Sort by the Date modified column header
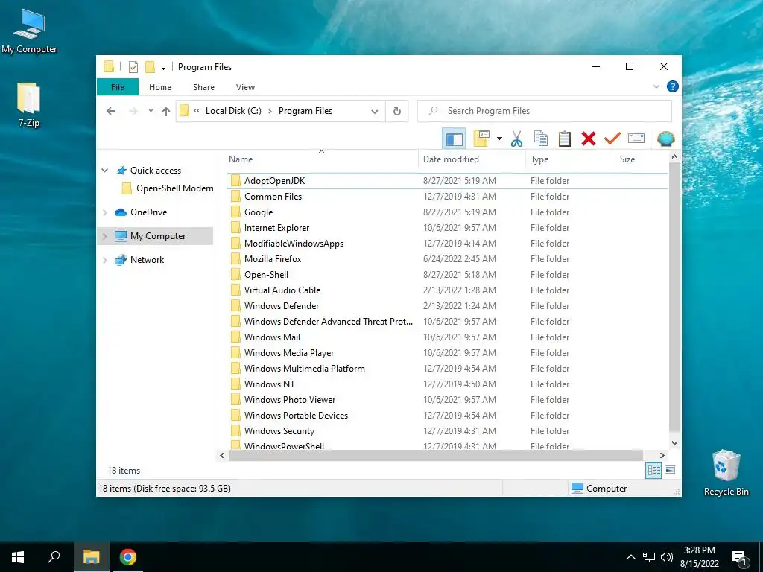The height and width of the screenshot is (572, 763). click(x=472, y=159)
